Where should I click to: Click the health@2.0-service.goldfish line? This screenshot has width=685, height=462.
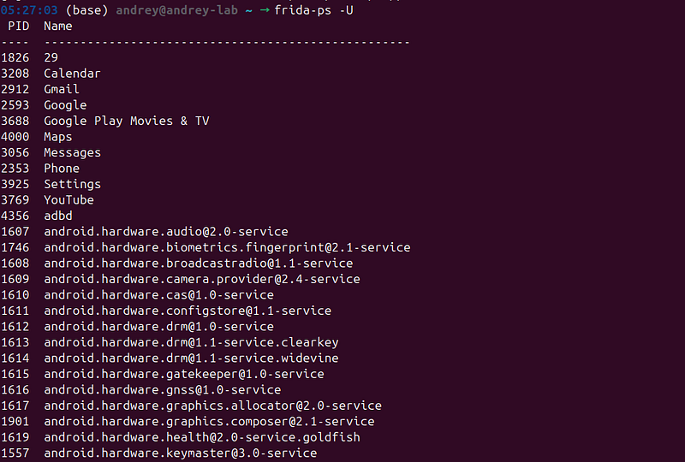click(x=181, y=437)
